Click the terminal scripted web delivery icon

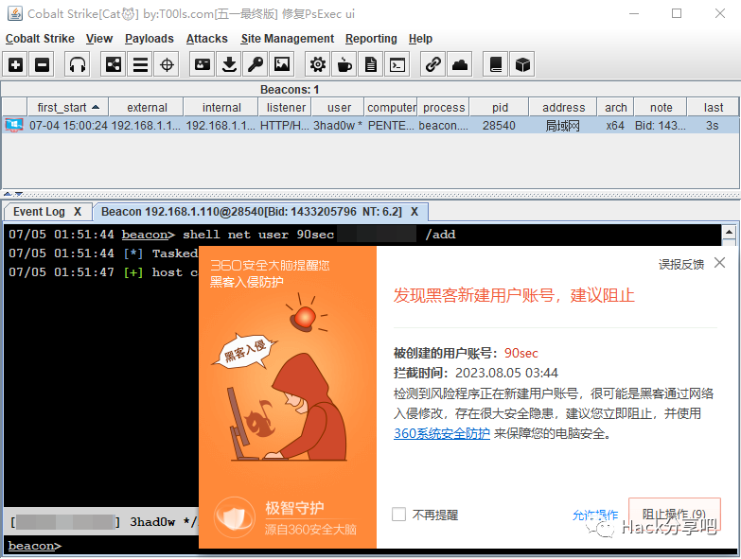[397, 64]
